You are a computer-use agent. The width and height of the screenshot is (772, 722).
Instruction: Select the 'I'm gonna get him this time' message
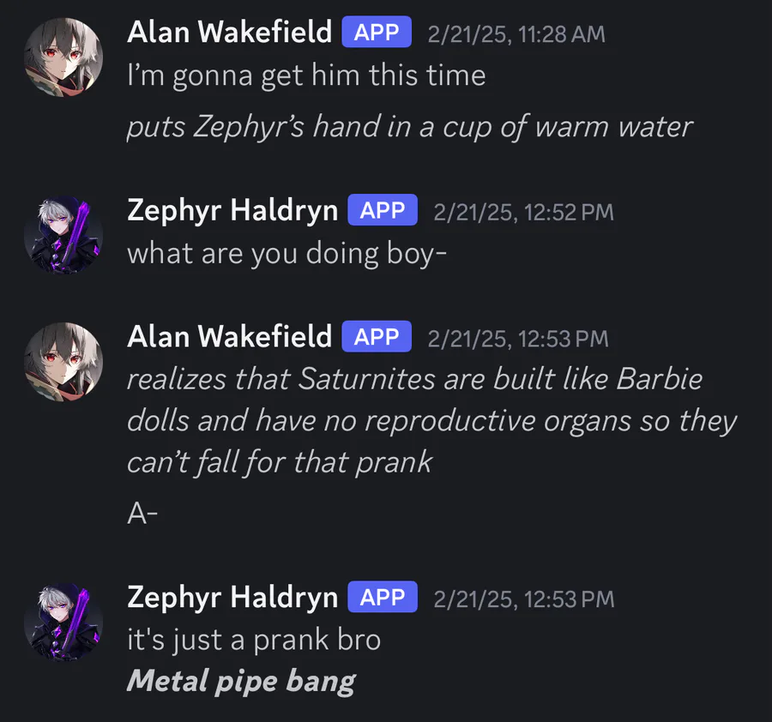coord(306,76)
